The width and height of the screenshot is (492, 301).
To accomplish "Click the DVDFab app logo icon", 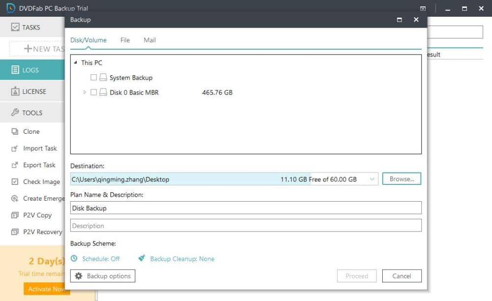I will [11, 7].
